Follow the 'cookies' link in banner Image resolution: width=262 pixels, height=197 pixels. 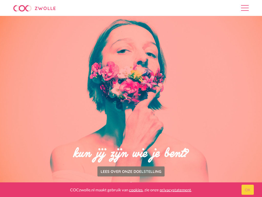[x=136, y=190]
